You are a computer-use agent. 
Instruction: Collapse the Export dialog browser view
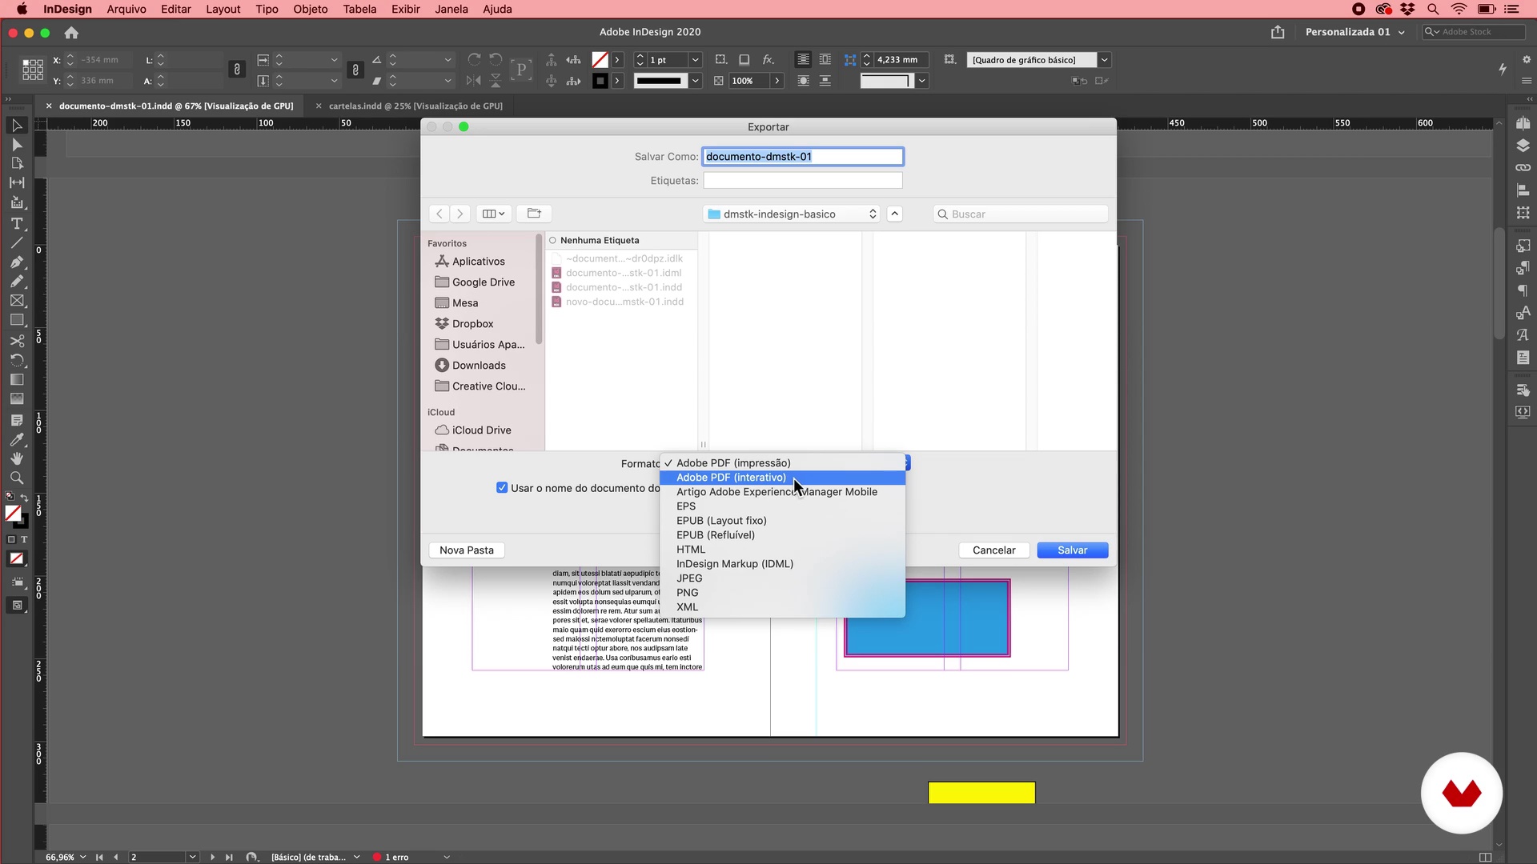click(x=895, y=214)
